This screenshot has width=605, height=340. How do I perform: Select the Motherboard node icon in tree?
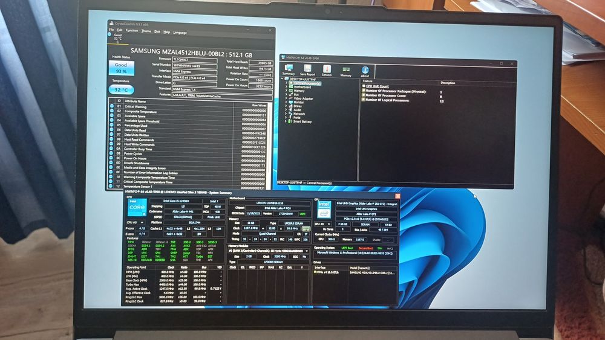click(291, 87)
